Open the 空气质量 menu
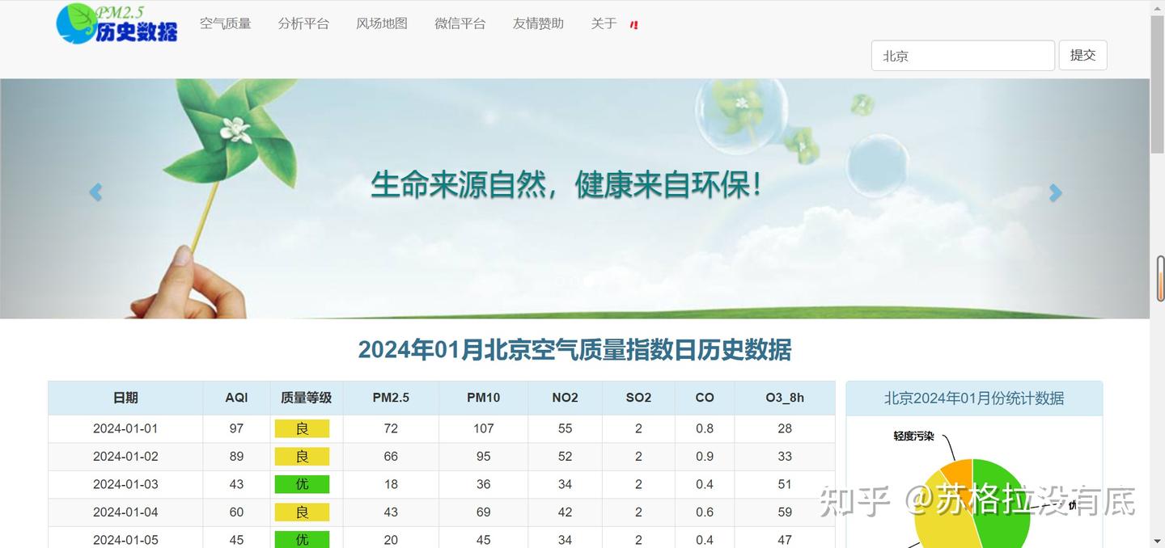1165x548 pixels. click(226, 23)
